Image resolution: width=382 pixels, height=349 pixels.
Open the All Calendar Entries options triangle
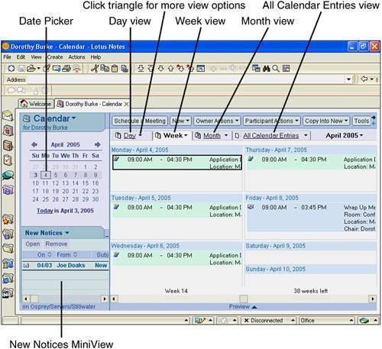[x=306, y=135]
